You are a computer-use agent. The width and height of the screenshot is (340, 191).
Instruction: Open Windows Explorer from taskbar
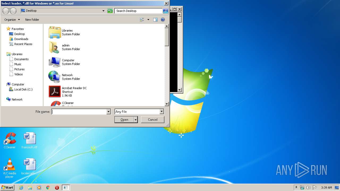(30, 188)
